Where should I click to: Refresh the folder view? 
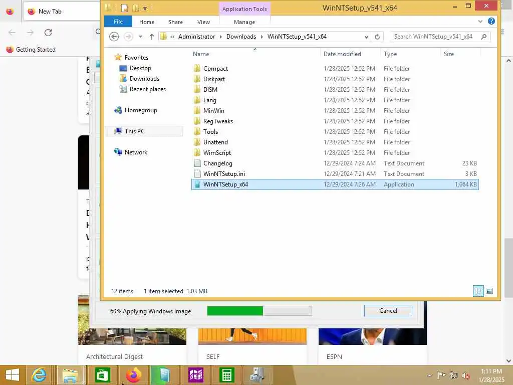point(377,37)
